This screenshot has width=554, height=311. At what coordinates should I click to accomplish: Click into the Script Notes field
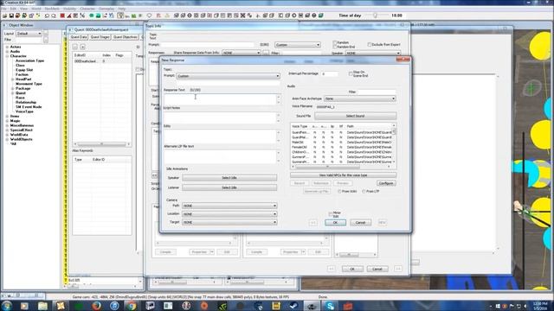pos(220,117)
